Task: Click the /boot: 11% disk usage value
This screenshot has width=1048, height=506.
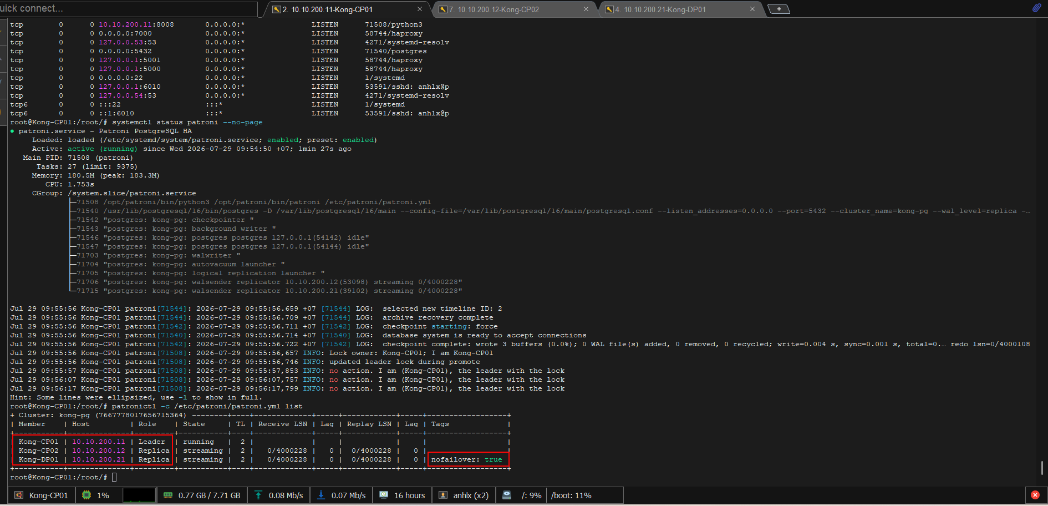Action: coord(571,495)
